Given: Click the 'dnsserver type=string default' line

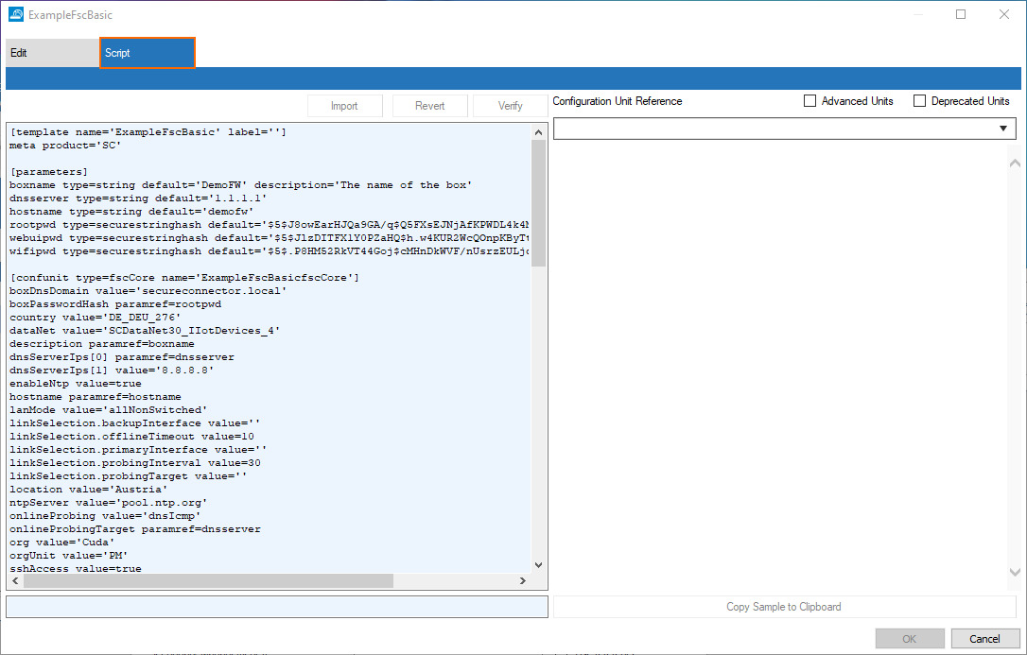Looking at the screenshot, I should pyautogui.click(x=138, y=198).
